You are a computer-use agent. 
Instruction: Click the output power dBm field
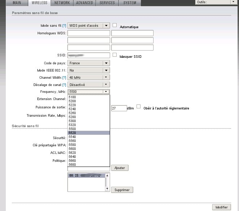coord(119,108)
